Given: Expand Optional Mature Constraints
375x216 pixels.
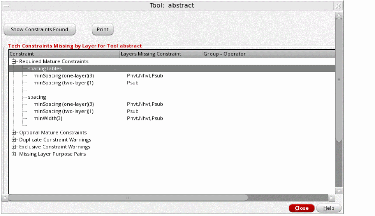Looking at the screenshot, I should 14,133.
